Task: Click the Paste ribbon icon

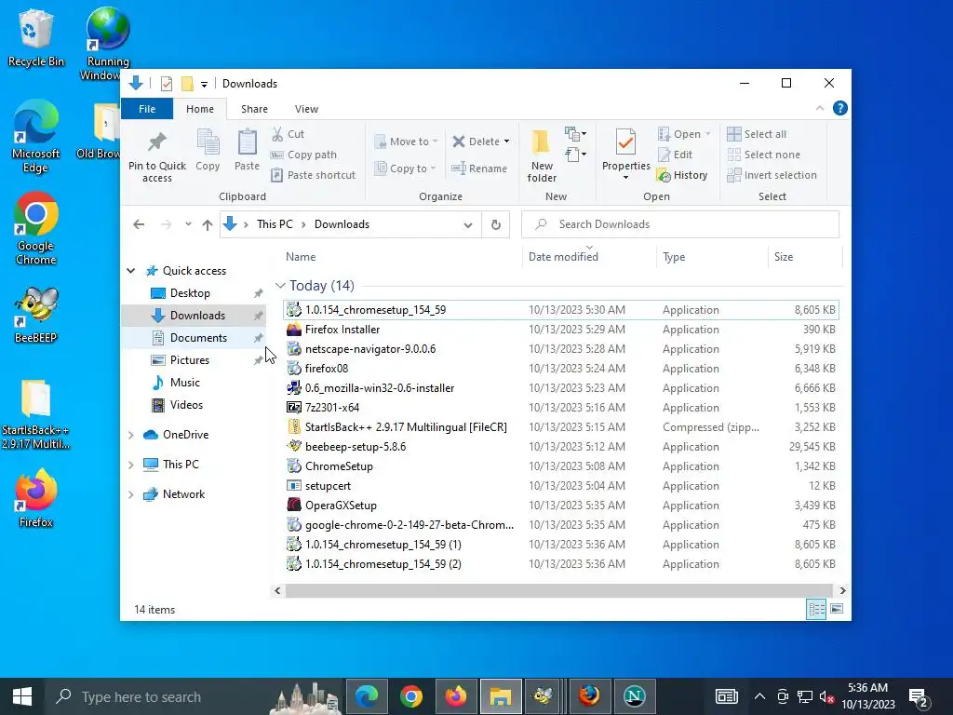Action: [x=247, y=150]
